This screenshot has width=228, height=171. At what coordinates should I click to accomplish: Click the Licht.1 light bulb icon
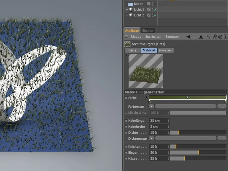[x=131, y=9]
